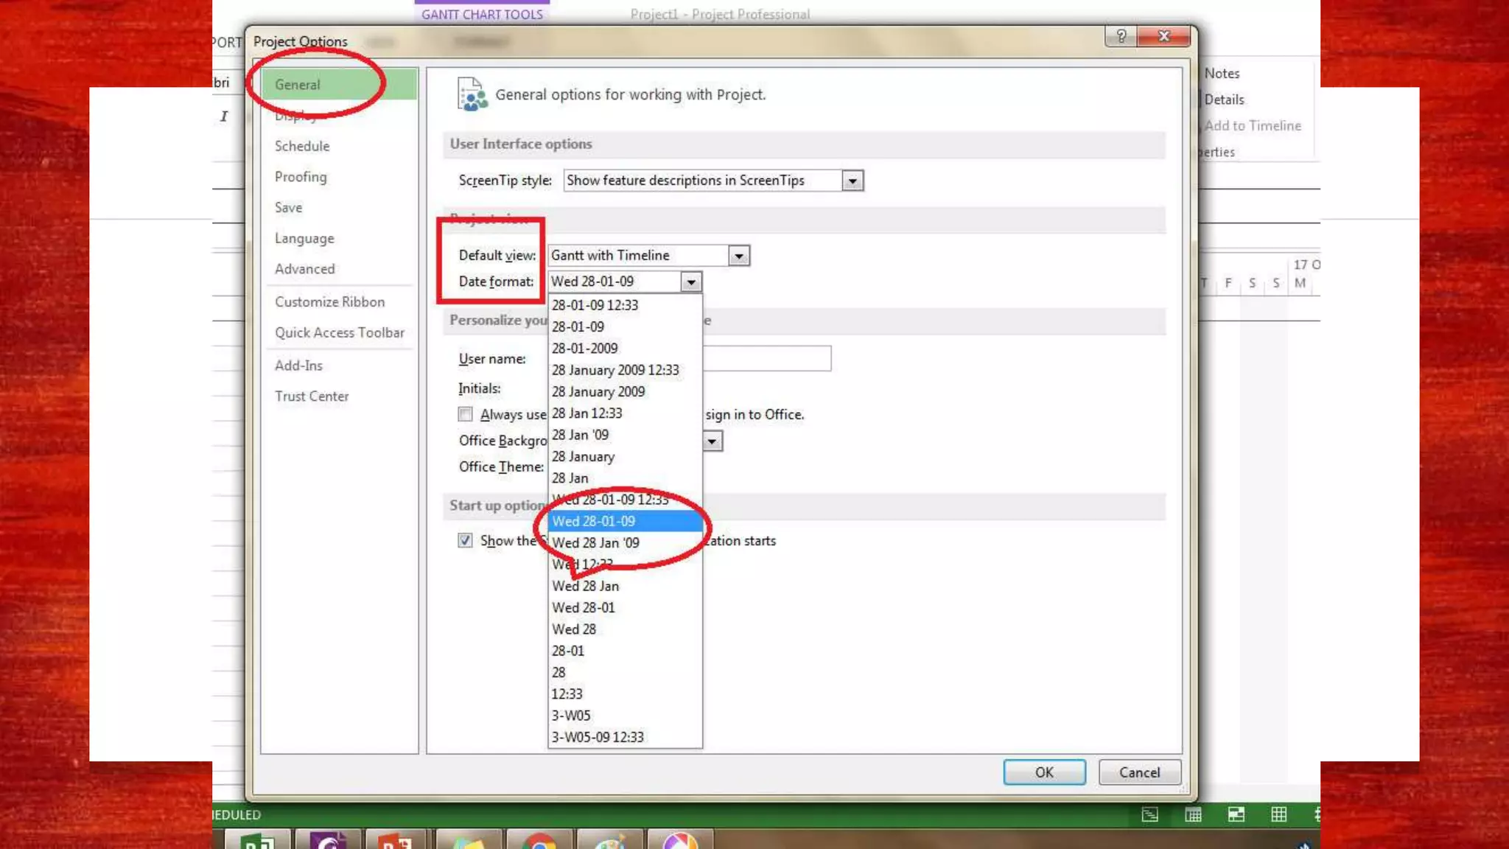1509x849 pixels.
Task: Open the Default view dropdown arrow
Action: coord(739,256)
